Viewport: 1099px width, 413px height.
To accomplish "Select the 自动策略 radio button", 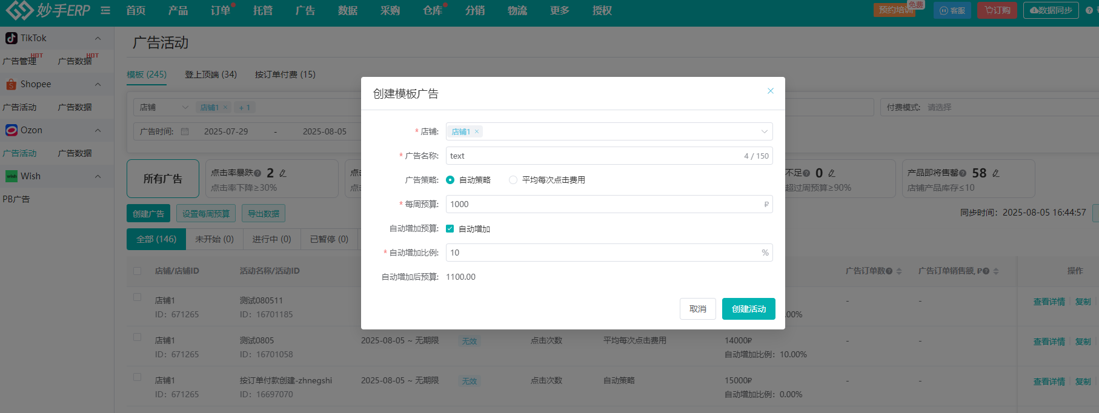I will click(450, 180).
